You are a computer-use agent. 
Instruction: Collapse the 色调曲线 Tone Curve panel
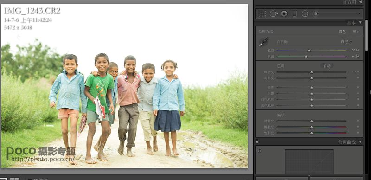[x=360, y=142]
